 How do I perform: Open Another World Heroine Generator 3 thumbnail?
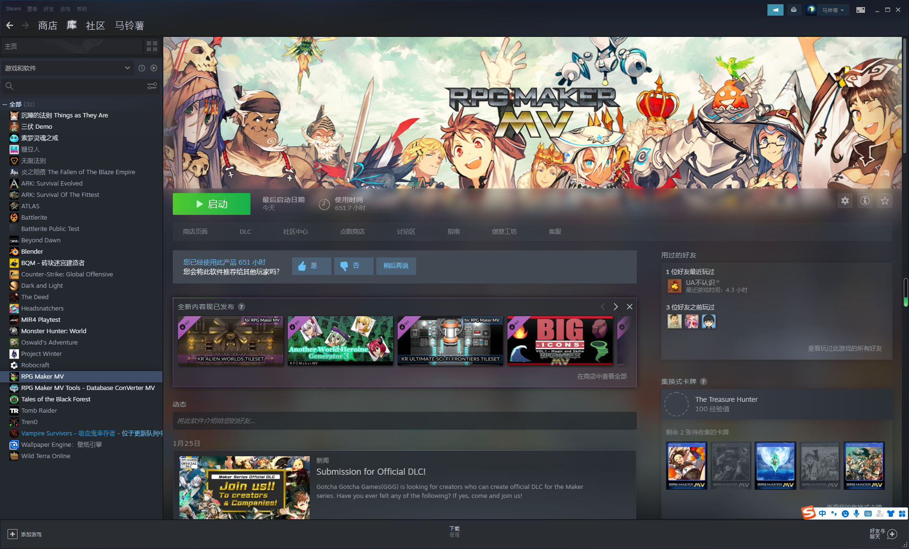[340, 340]
